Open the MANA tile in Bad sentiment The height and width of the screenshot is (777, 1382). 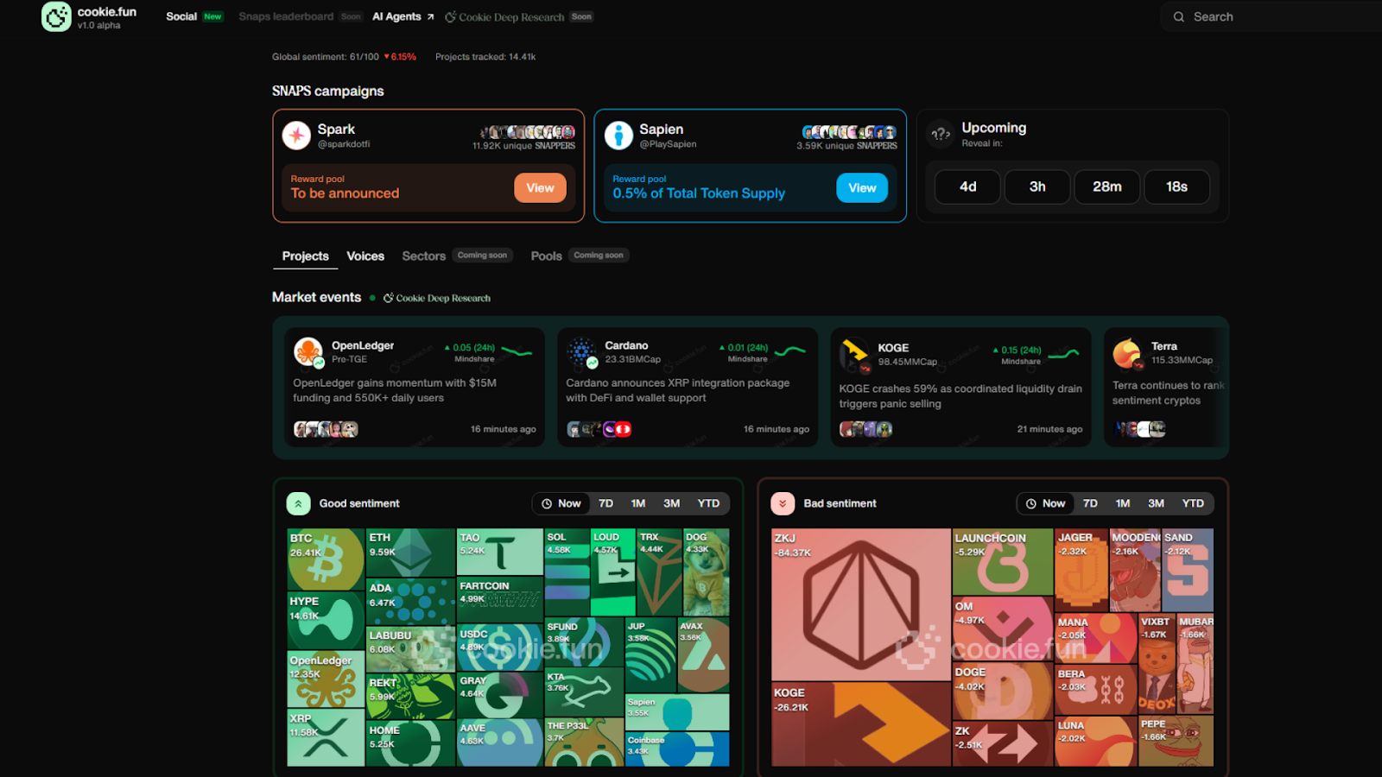tap(1095, 638)
